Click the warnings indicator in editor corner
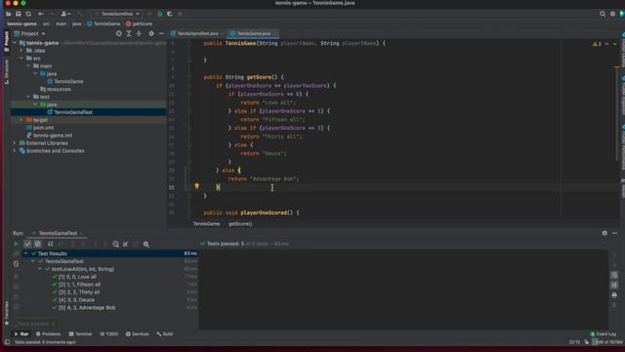625x352 pixels. 597,44
